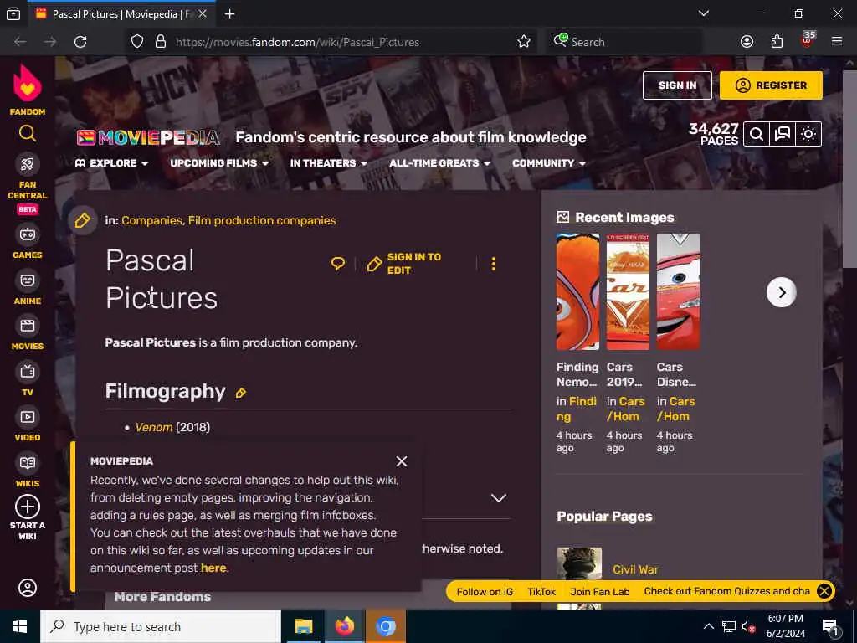Click the Moviepedia wiki logo
Viewport: 857px width, 643px height.
point(148,138)
